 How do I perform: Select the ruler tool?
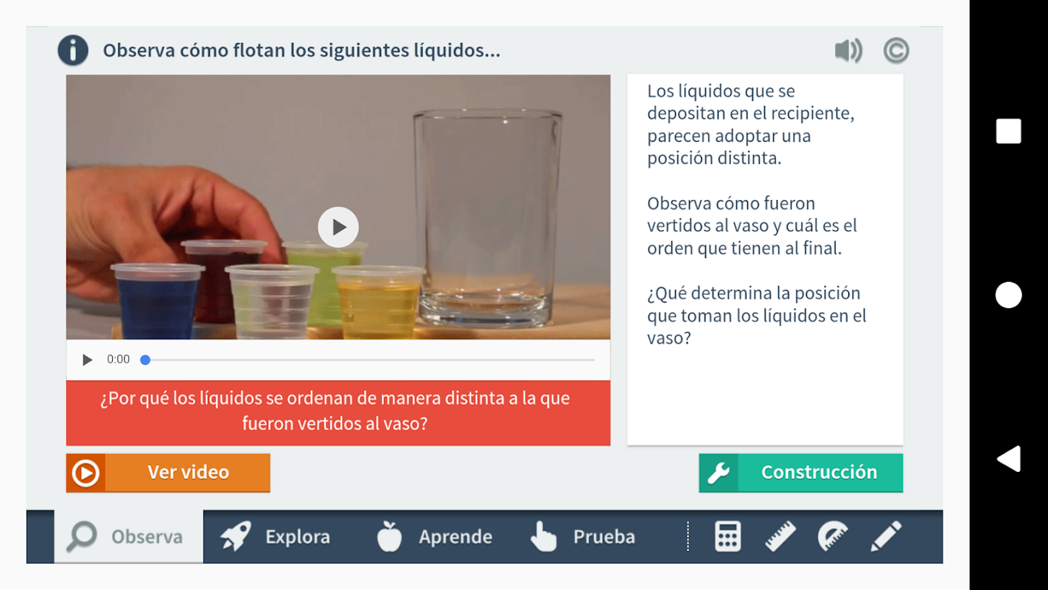click(780, 536)
